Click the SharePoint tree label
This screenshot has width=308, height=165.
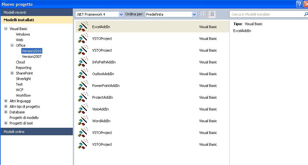(x=24, y=73)
